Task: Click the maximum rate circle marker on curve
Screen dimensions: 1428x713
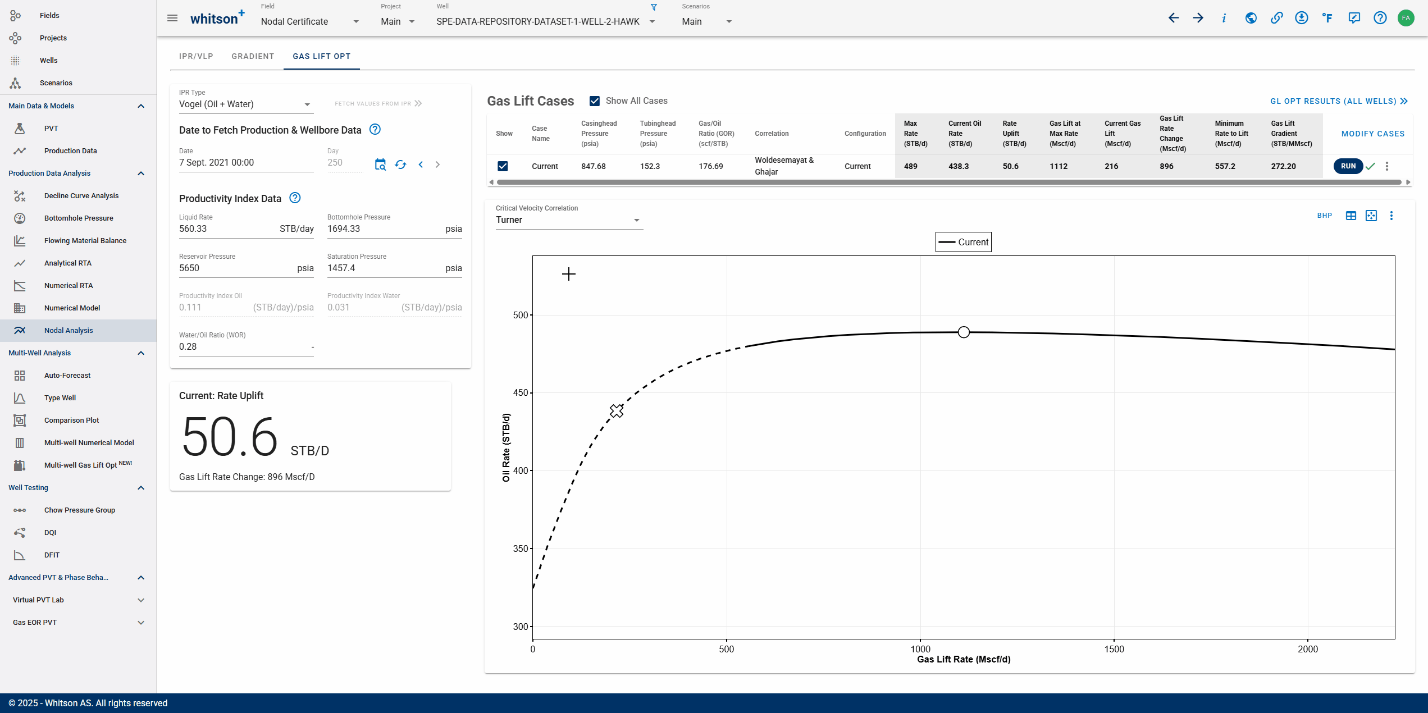Action: (x=964, y=332)
